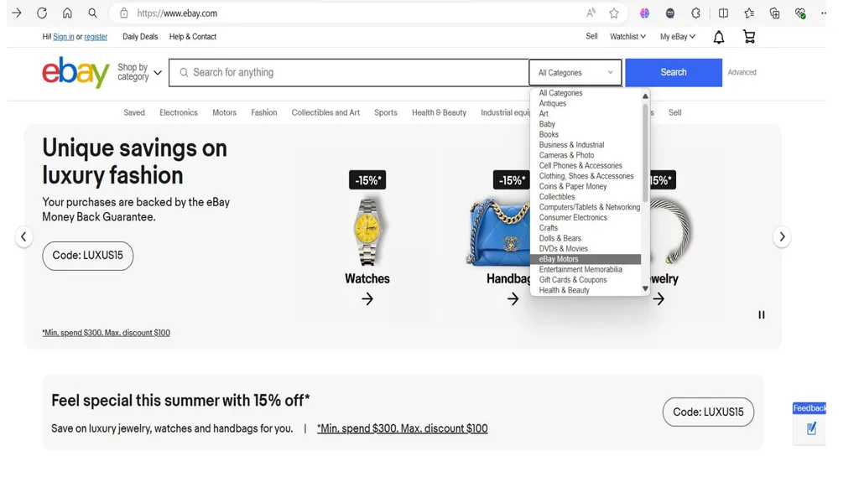Reload the page with refresh icon
Image resolution: width=859 pixels, height=482 pixels.
pyautogui.click(x=42, y=13)
